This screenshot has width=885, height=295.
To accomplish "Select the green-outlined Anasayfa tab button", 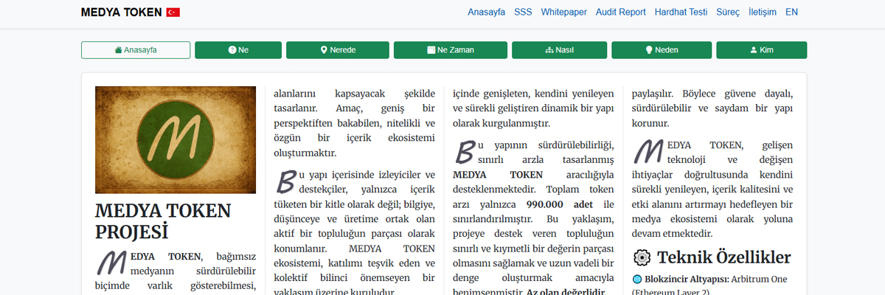I will pos(136,50).
